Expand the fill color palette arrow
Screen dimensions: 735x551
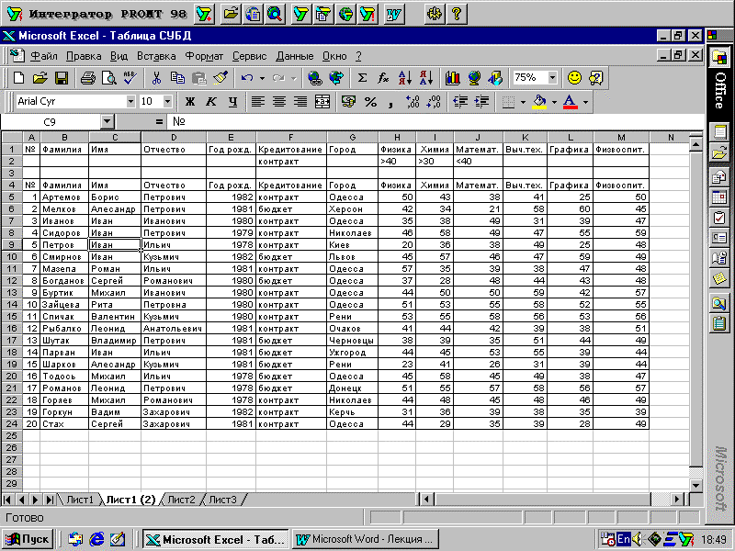(554, 102)
